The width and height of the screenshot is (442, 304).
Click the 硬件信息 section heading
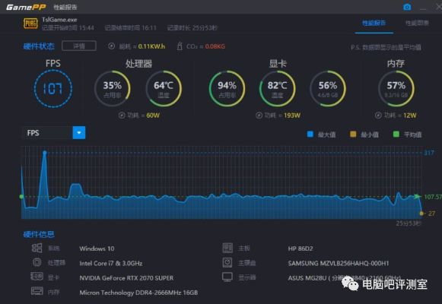pos(39,234)
